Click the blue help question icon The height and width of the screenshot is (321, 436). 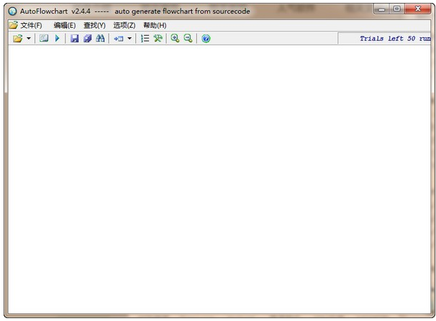tap(206, 39)
